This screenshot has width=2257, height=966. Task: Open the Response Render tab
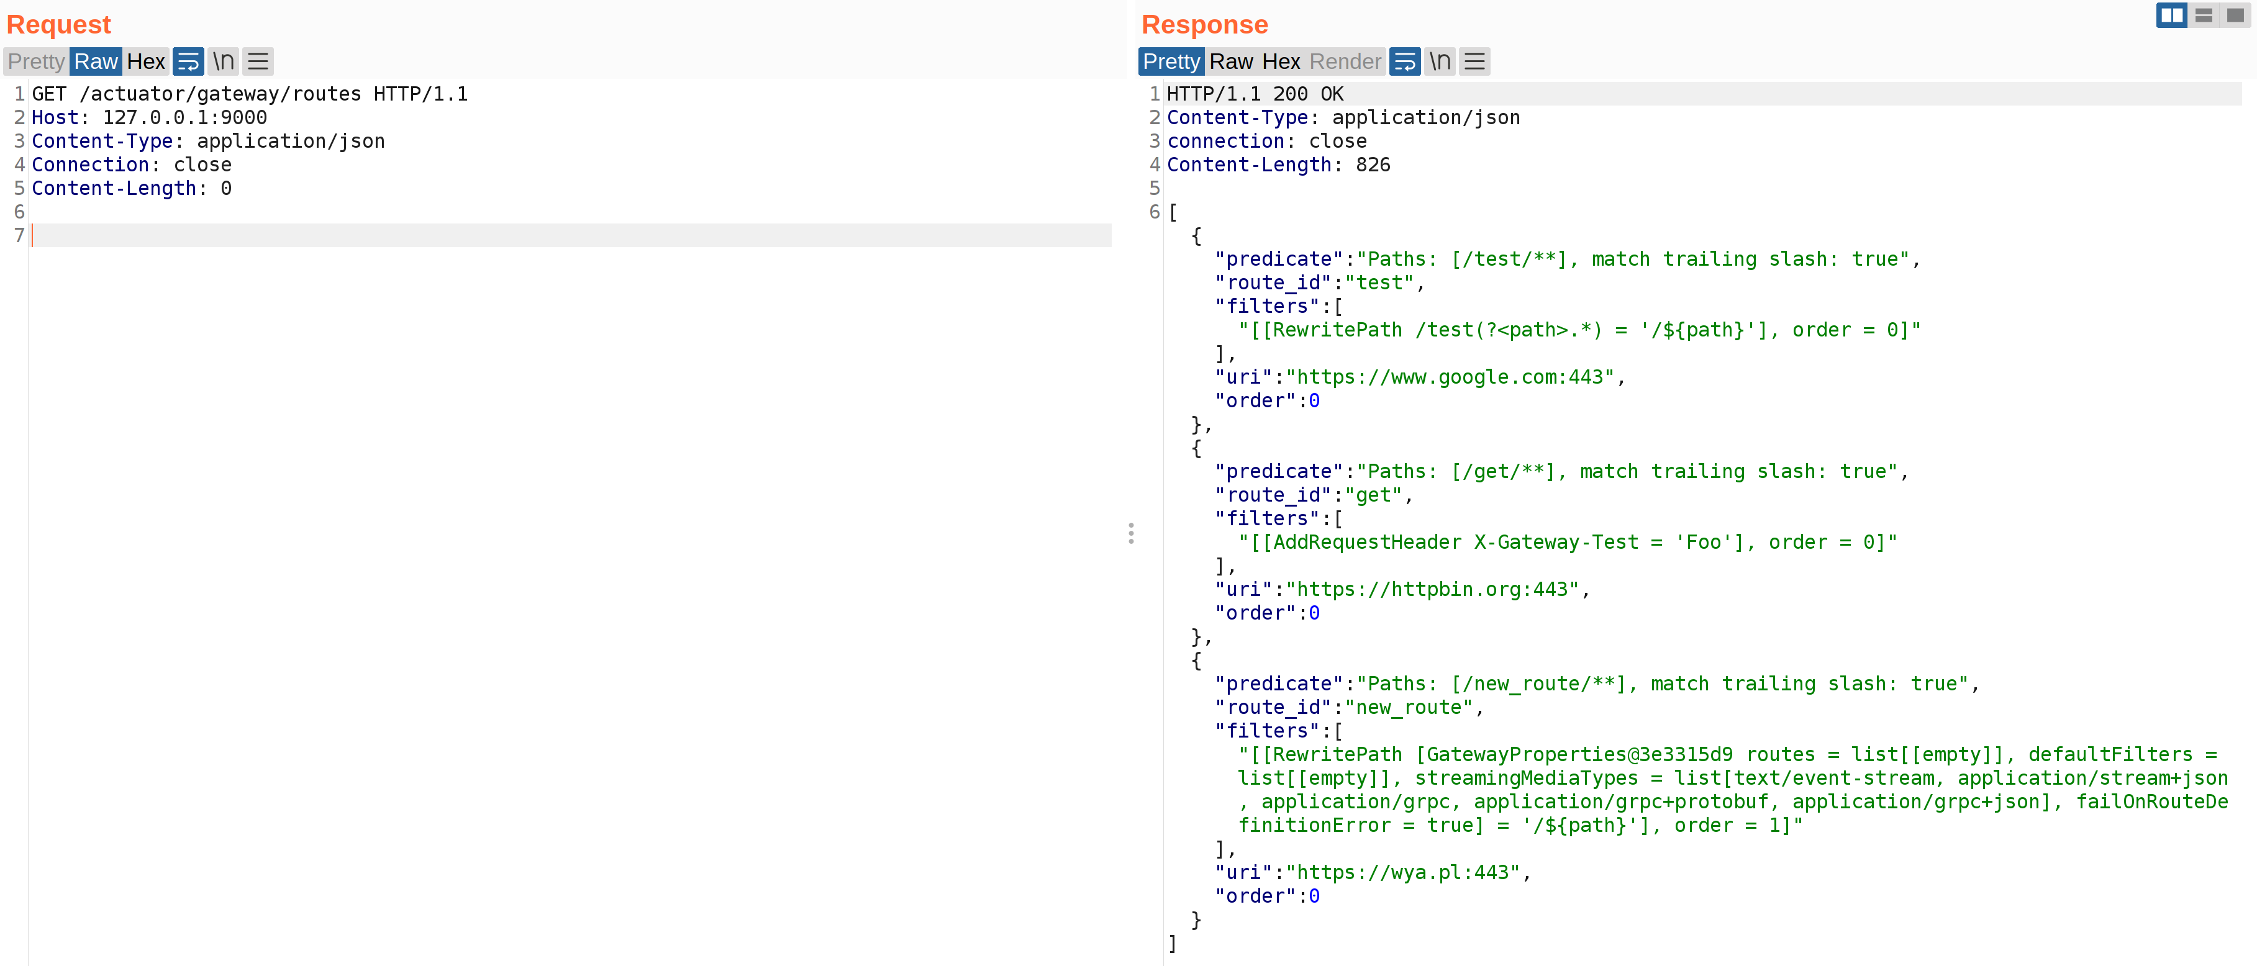(x=1345, y=61)
